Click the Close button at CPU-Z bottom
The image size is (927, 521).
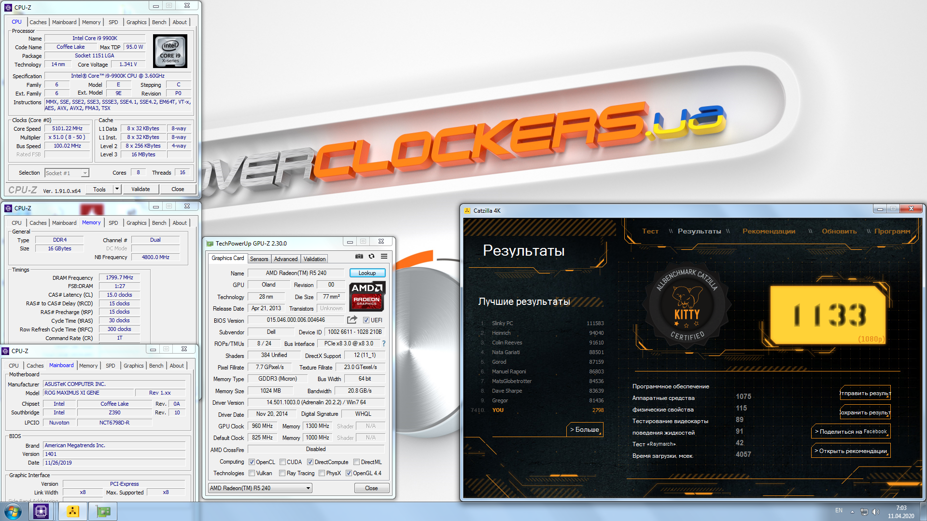(x=178, y=189)
